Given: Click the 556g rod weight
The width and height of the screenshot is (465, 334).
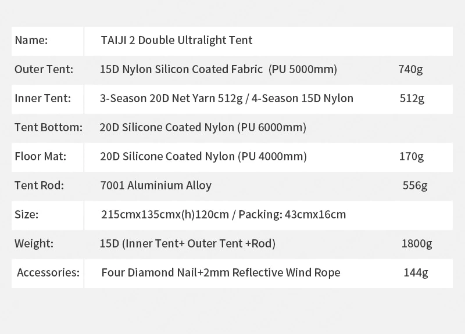Looking at the screenshot, I should pyautogui.click(x=415, y=185).
